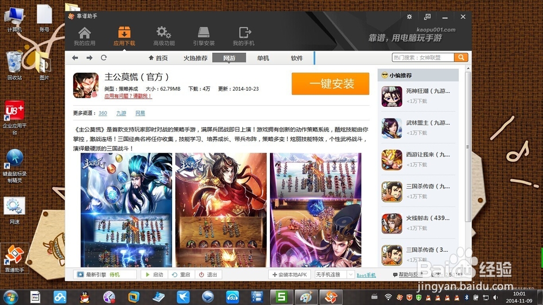Click the 一键安装 install button
543x305 pixels.
(x=330, y=84)
